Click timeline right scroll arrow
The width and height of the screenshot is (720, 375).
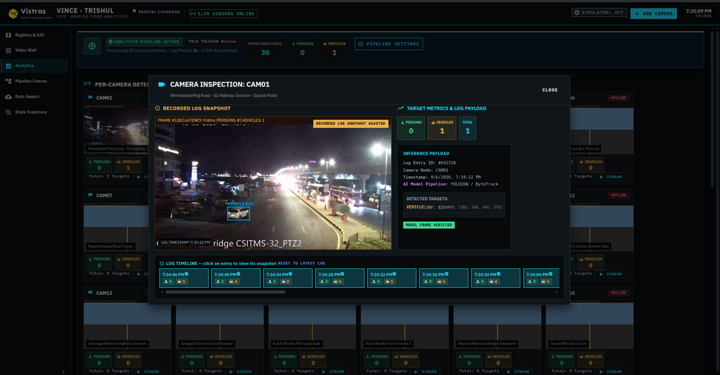[557, 292]
